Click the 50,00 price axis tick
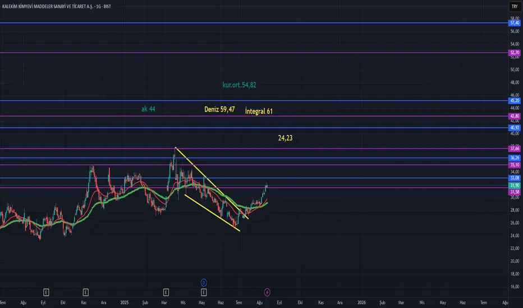Viewport: 523px width, 308px height. (x=515, y=69)
